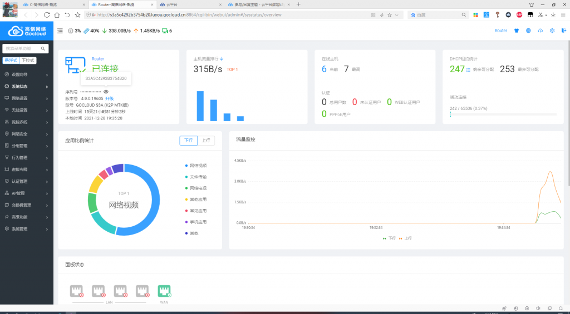
Task: Click the memory usage 40% indicator icon
Action: [86, 31]
